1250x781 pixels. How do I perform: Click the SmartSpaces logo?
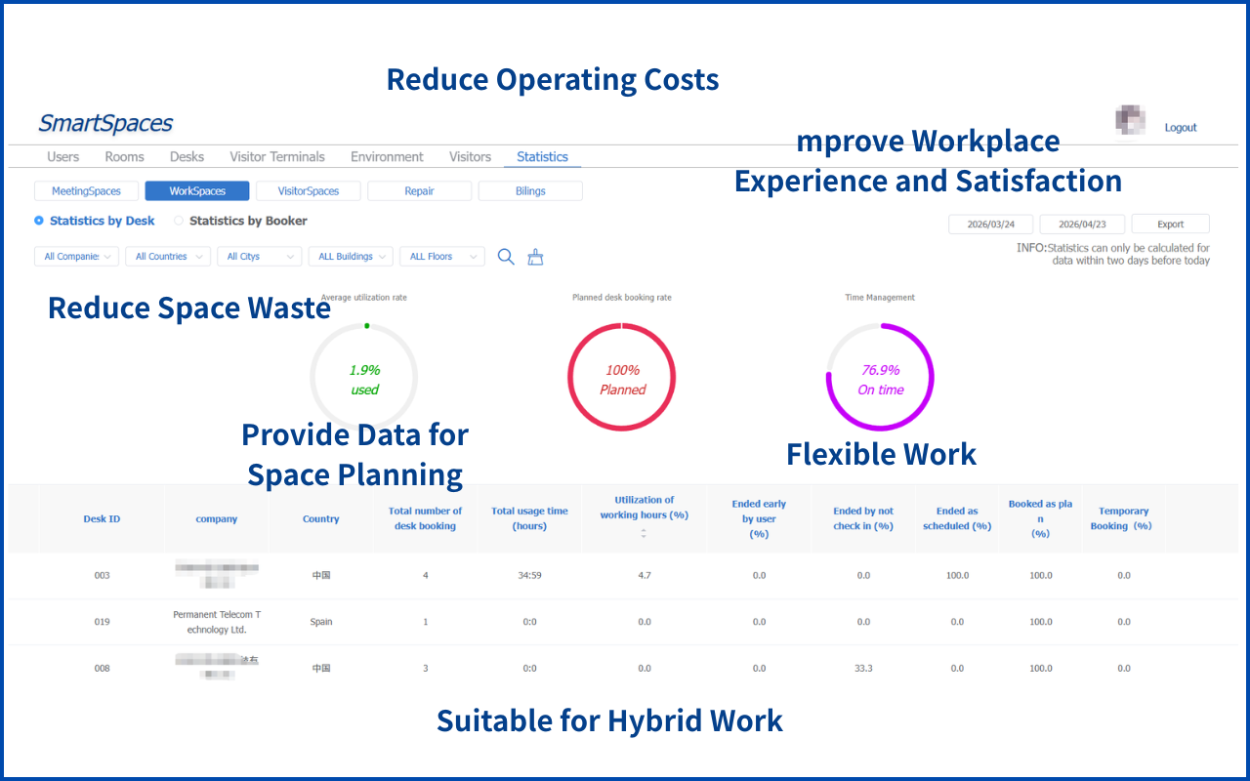(x=105, y=123)
